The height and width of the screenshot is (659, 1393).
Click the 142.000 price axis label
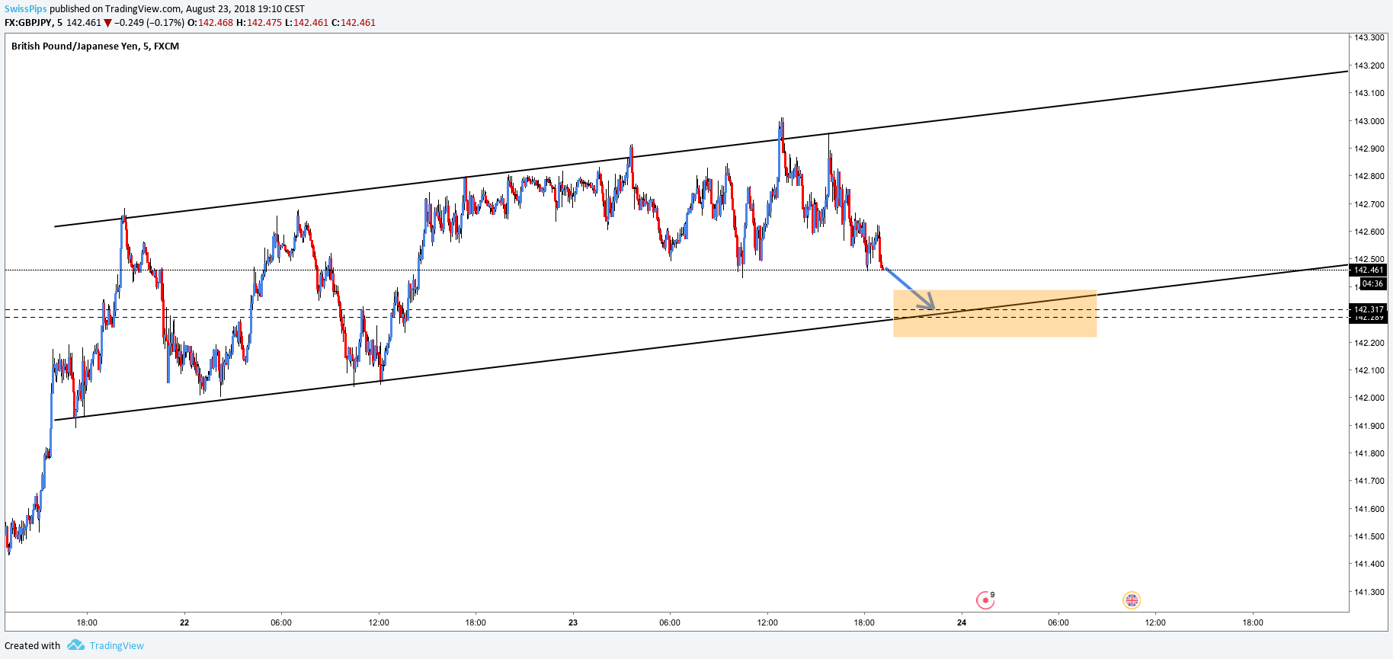[x=1369, y=398]
